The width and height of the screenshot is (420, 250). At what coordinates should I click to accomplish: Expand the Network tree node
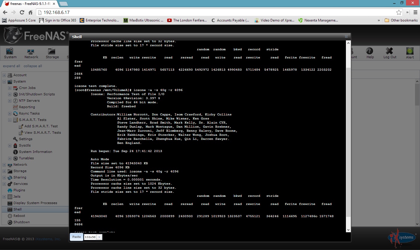pyautogui.click(x=4, y=165)
